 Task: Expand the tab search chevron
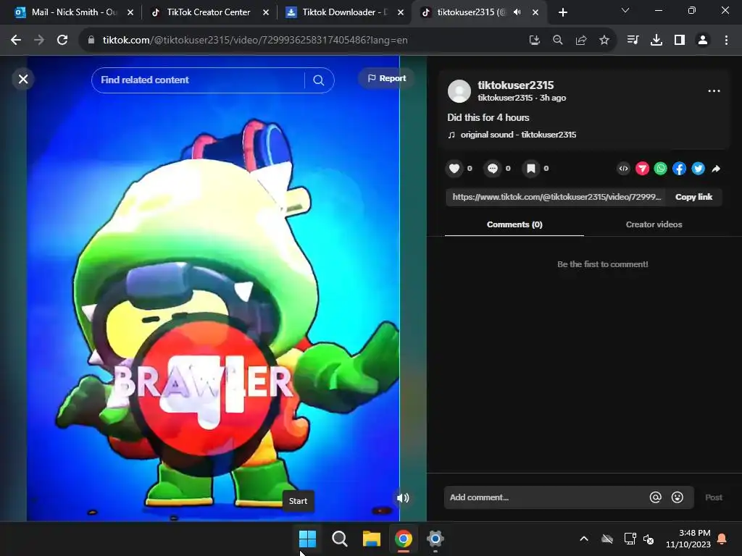click(625, 10)
